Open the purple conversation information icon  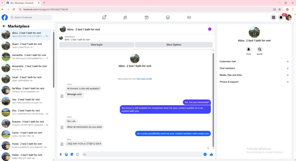(x=210, y=29)
